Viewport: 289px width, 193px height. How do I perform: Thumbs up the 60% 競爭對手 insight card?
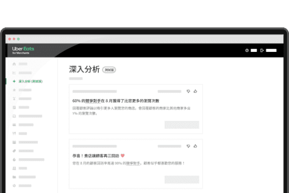pos(195,91)
